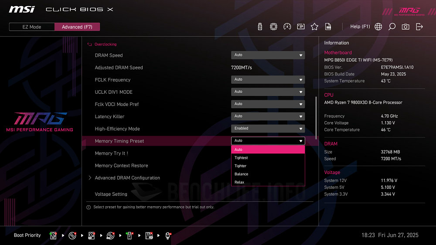
Task: Click the DRAM size 32768 MB value
Action: point(390,152)
